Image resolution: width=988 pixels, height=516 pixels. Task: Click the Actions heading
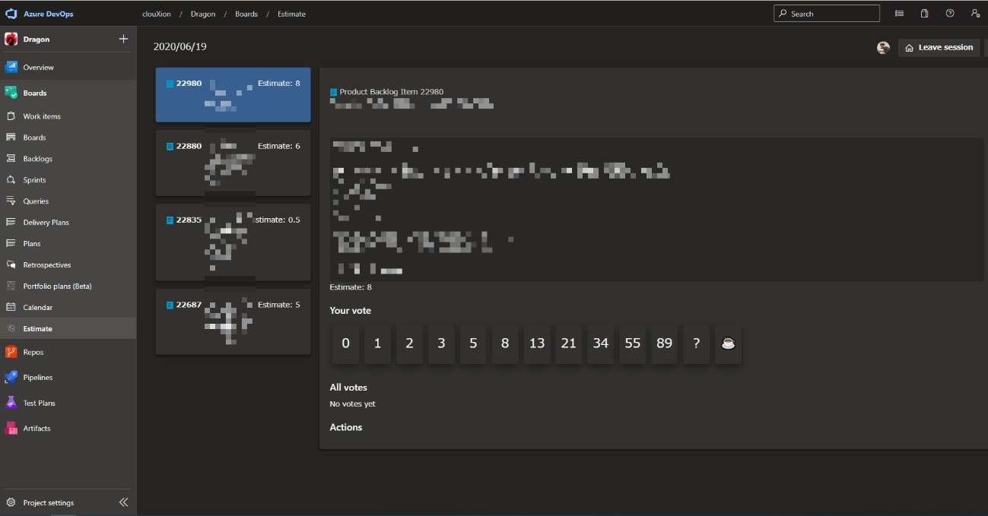(346, 427)
